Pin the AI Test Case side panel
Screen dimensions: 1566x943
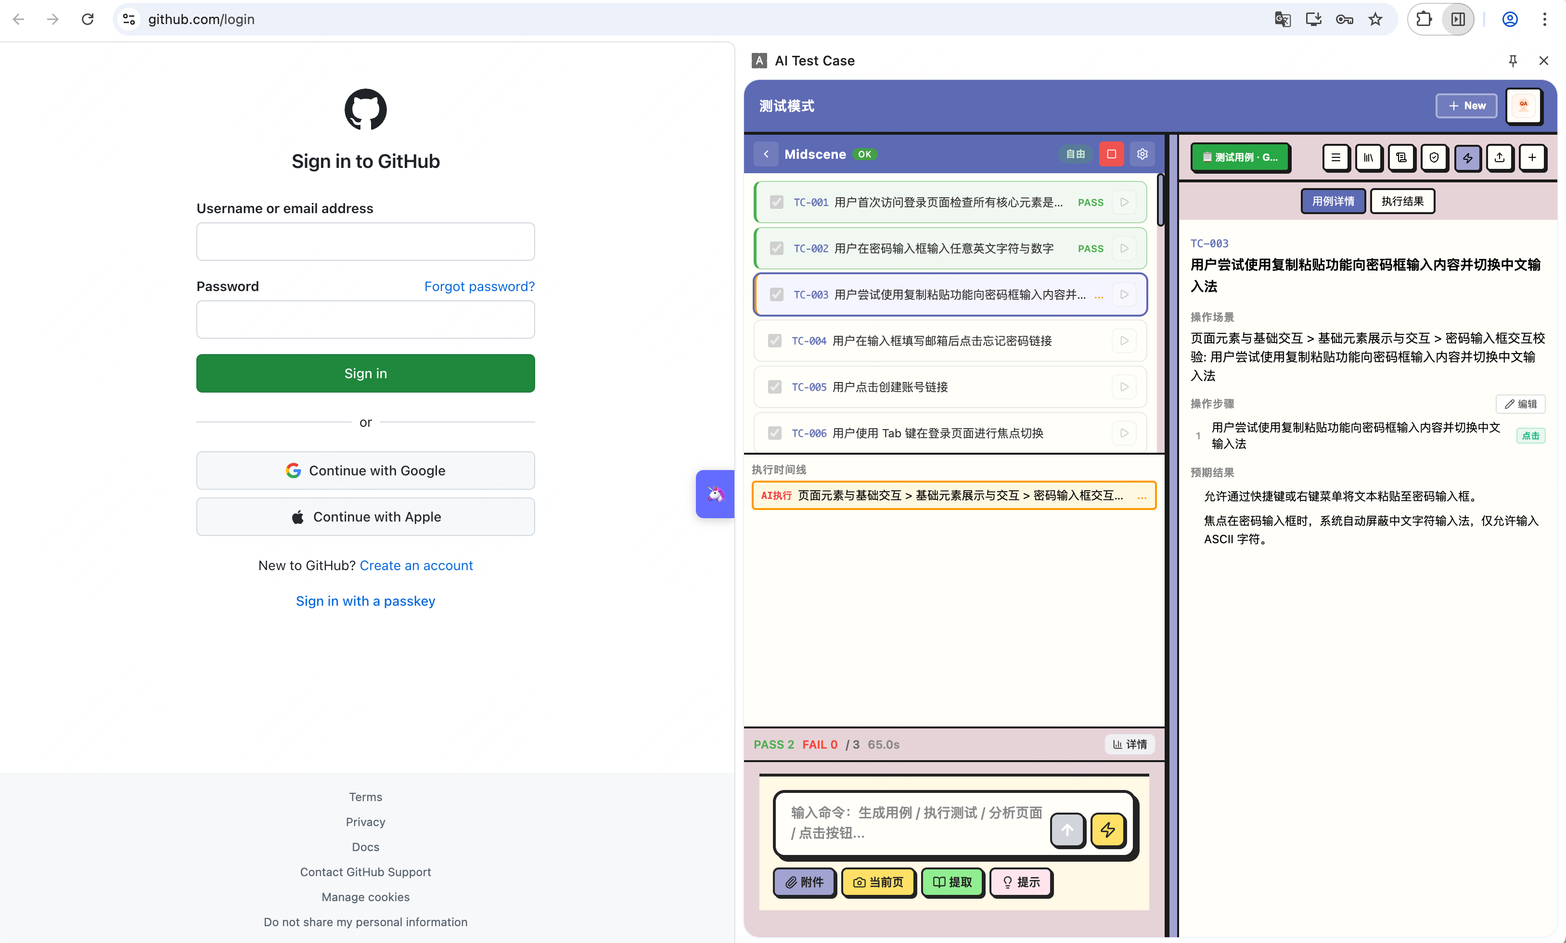pyautogui.click(x=1513, y=60)
